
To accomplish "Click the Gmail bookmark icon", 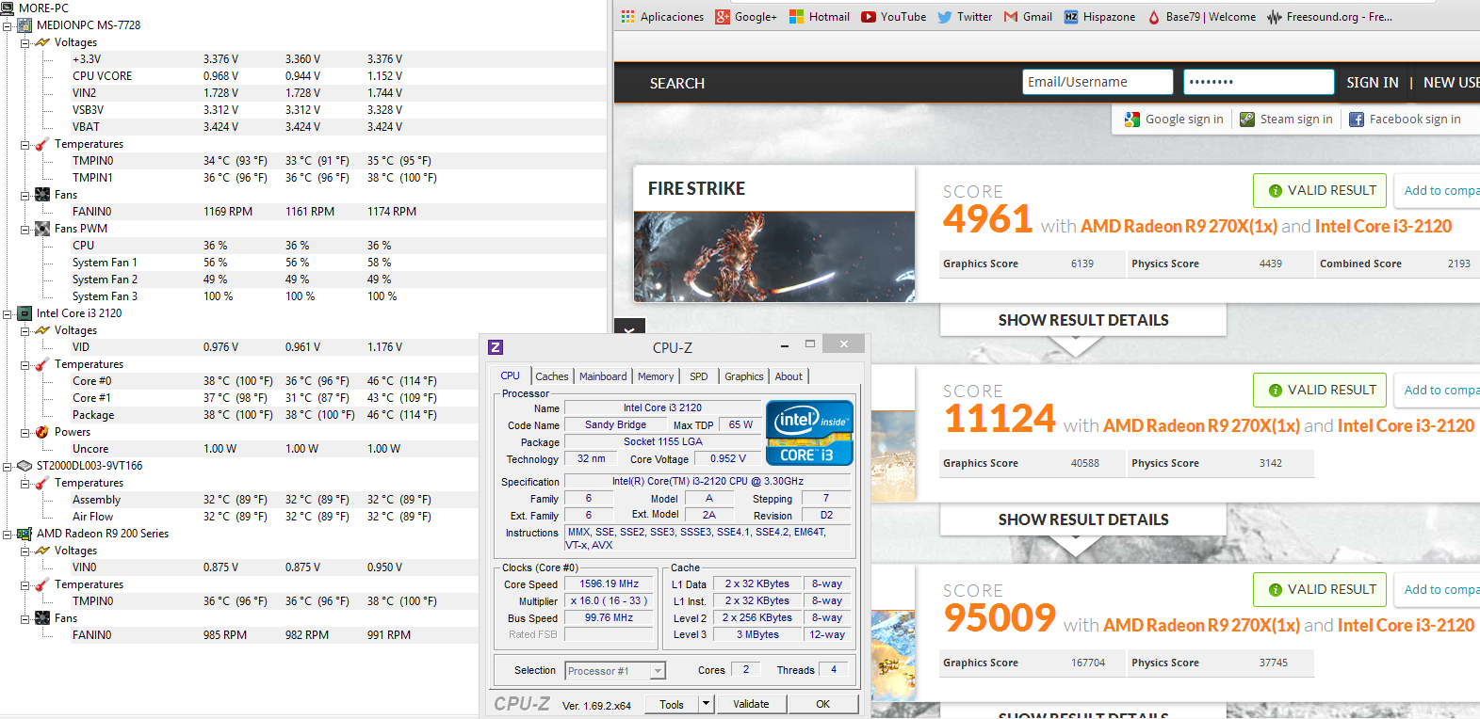I will 1011,17.
